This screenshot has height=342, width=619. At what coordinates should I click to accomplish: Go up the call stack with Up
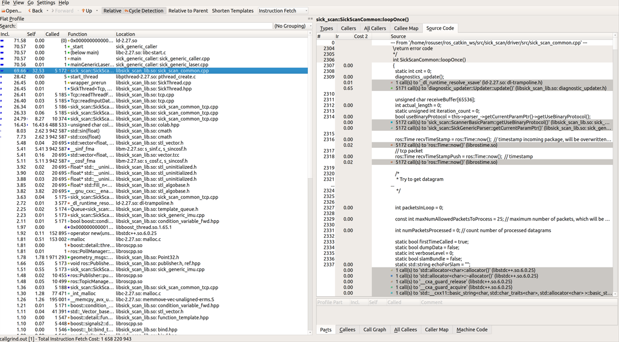(87, 10)
